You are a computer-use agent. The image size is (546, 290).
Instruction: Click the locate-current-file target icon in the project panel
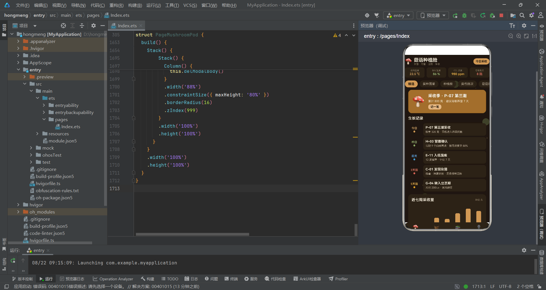[63, 26]
